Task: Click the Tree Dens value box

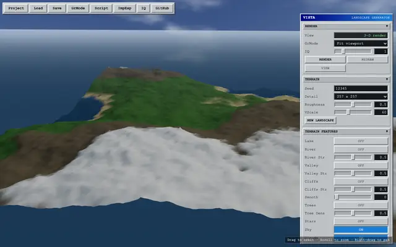Action: click(x=381, y=213)
